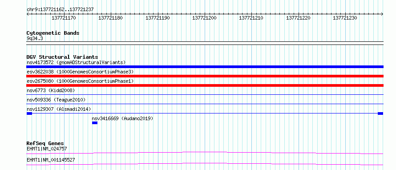
Task: Open the nsv509336 (Teague2010) label
Action: tap(56, 100)
